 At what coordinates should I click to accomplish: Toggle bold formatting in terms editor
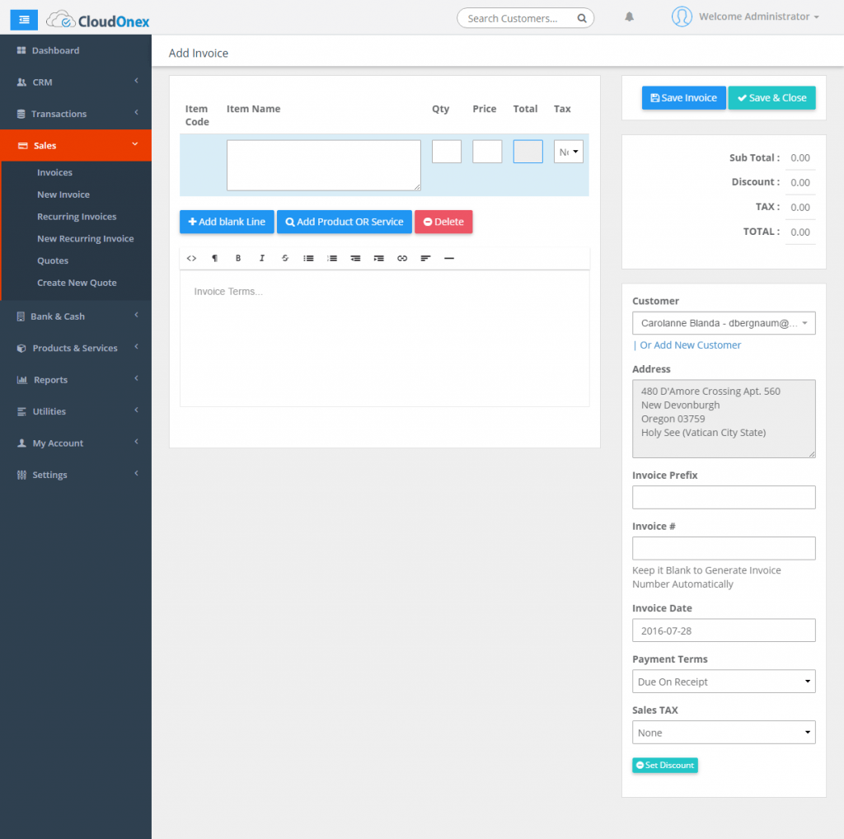(x=238, y=258)
